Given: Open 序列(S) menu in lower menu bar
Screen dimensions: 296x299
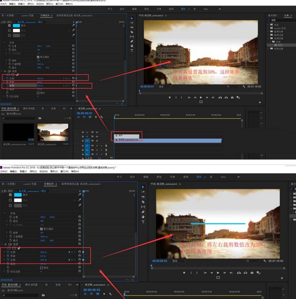Looking at the screenshot, I should point(33,171).
